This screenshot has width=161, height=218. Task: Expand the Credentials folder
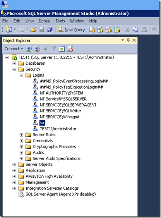tap(21, 141)
